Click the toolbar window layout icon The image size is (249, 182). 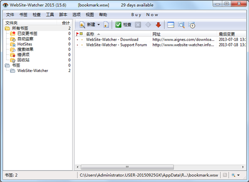171,25
